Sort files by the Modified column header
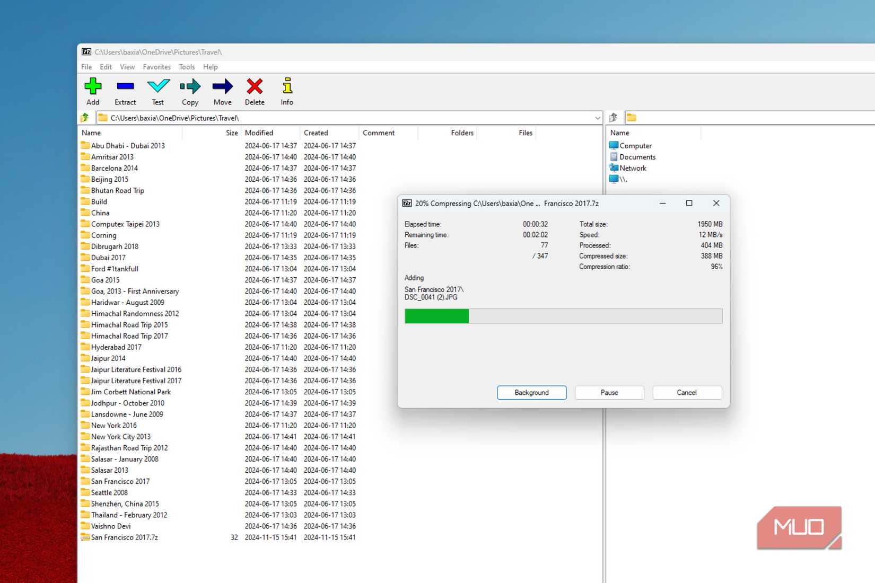 (258, 132)
